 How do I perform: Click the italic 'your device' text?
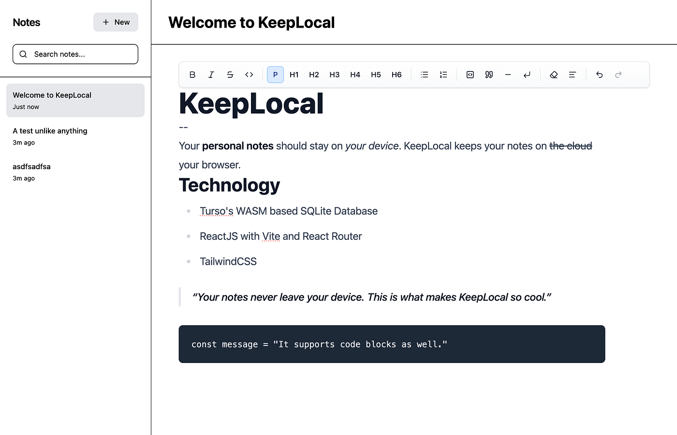point(372,146)
